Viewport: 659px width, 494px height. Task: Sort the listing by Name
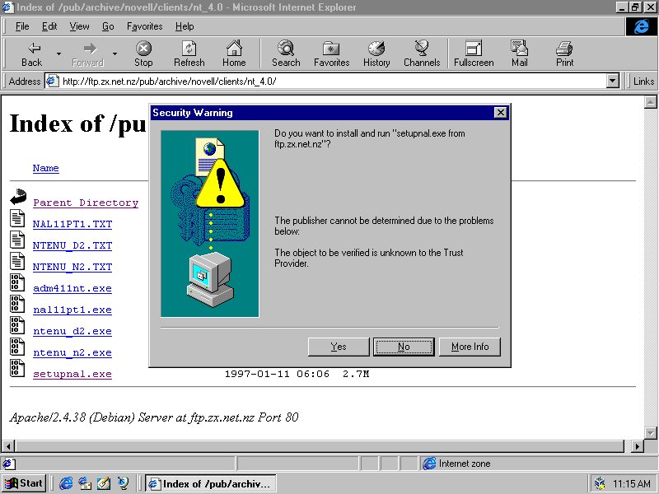pos(46,168)
